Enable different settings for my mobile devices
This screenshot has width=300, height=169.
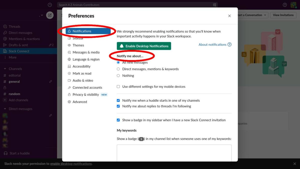click(118, 87)
